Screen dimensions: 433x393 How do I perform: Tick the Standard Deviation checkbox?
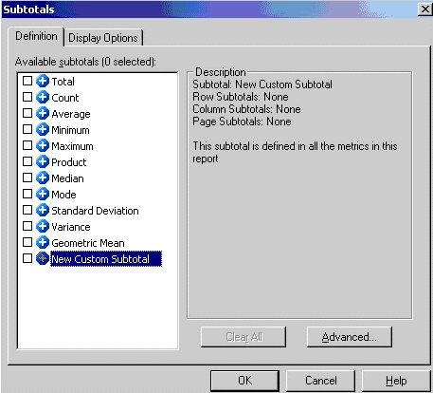27,210
